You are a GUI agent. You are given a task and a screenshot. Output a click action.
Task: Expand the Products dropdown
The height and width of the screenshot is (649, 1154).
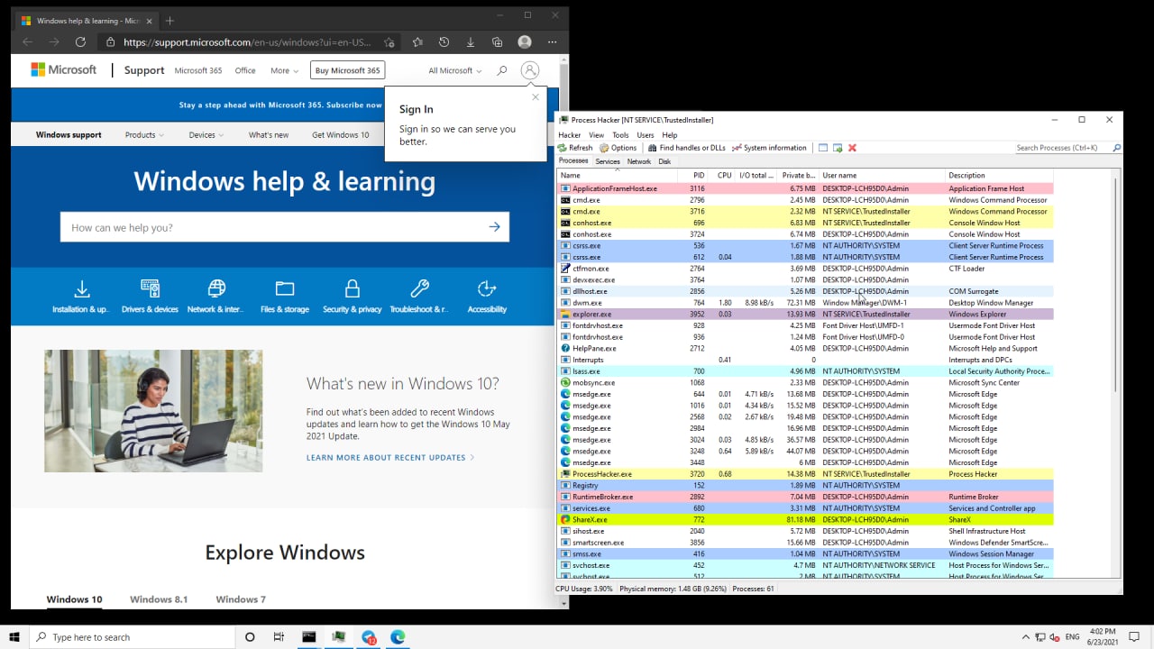(x=144, y=135)
